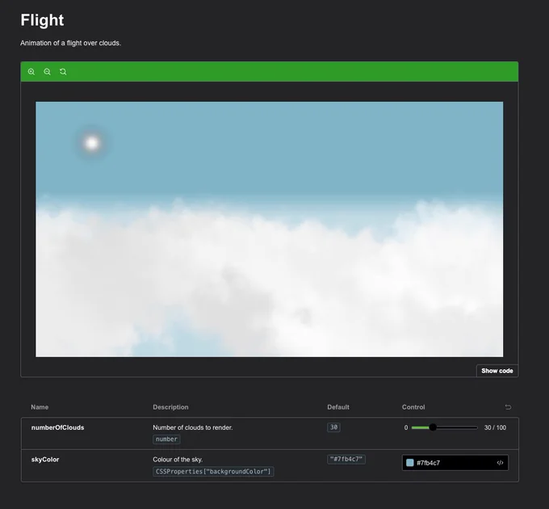Click the zoom out icon
Screen dimensions: 549x509
coord(47,72)
